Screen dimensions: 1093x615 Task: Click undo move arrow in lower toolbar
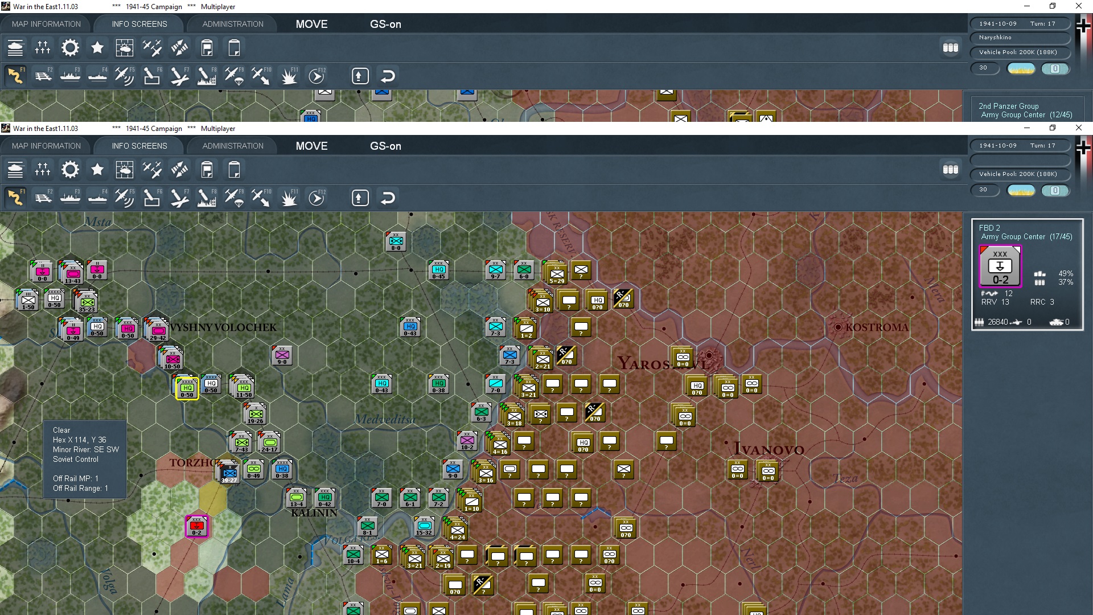coord(388,198)
